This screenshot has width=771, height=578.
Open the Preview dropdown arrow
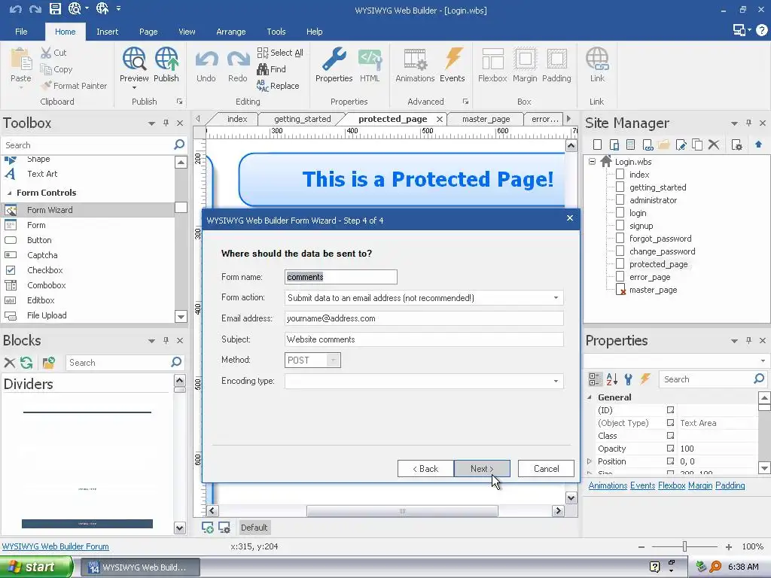click(x=134, y=87)
